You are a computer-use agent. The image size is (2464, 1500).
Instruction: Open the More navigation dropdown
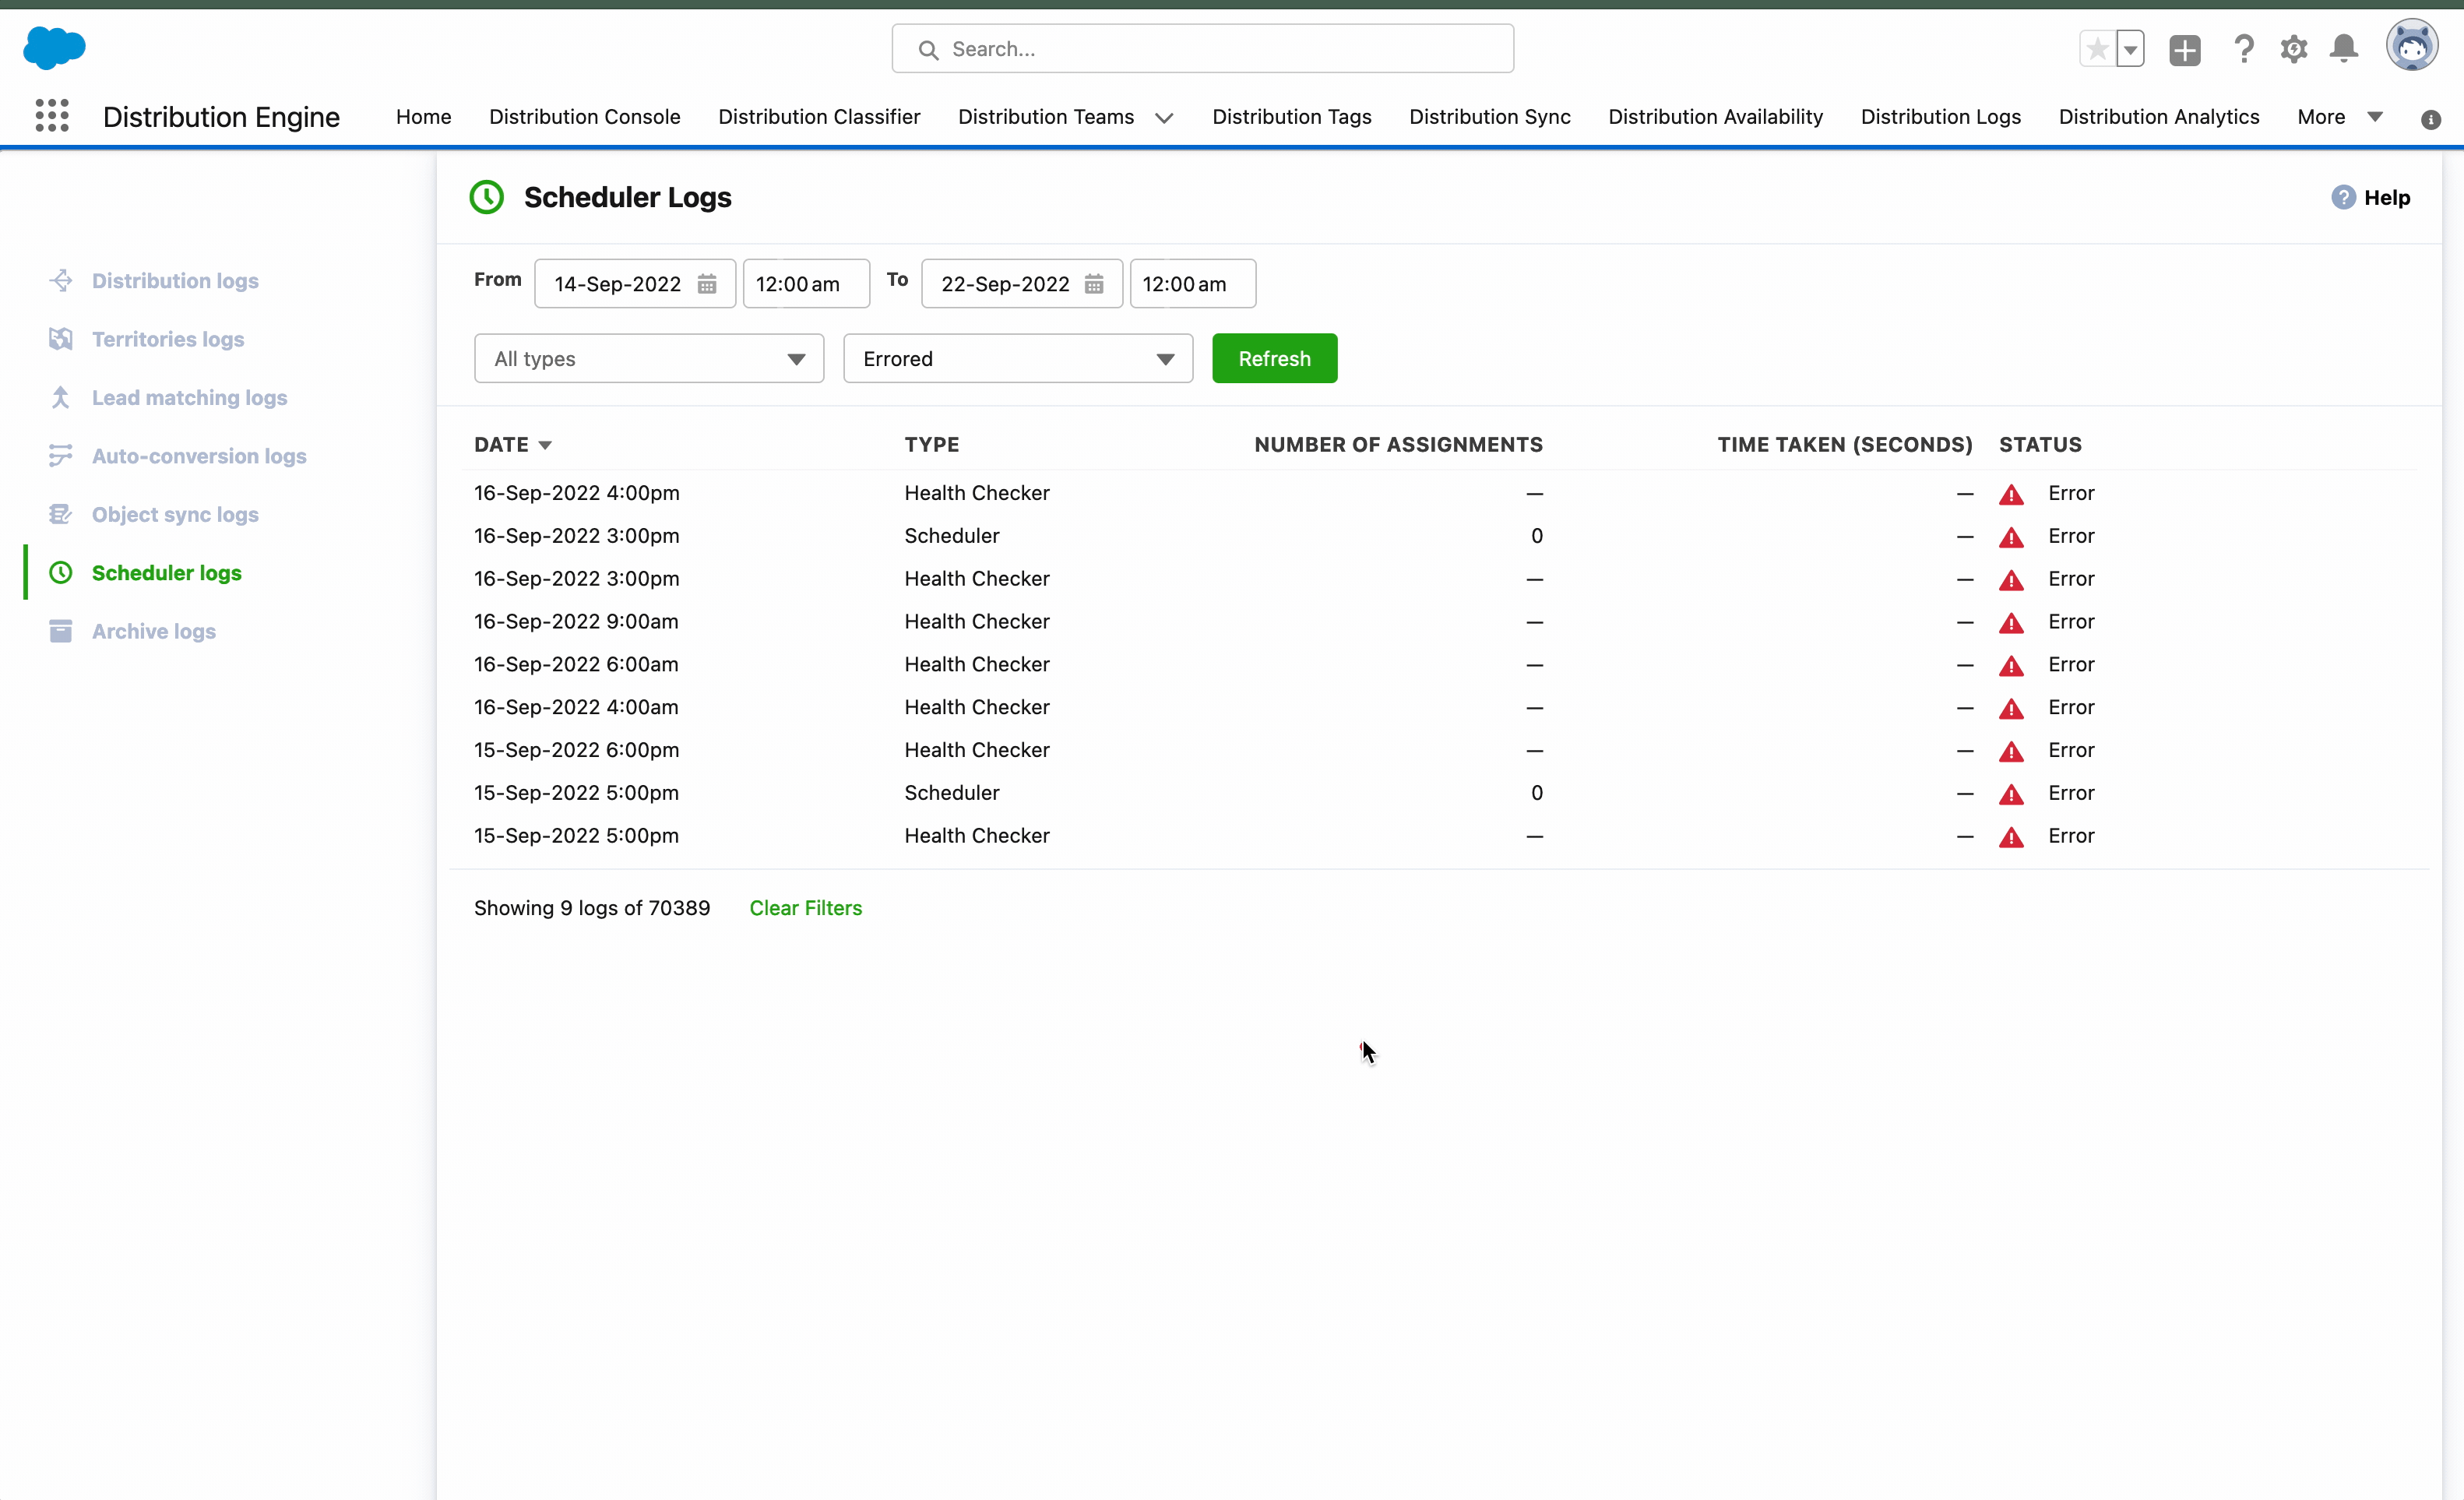click(x=2340, y=117)
